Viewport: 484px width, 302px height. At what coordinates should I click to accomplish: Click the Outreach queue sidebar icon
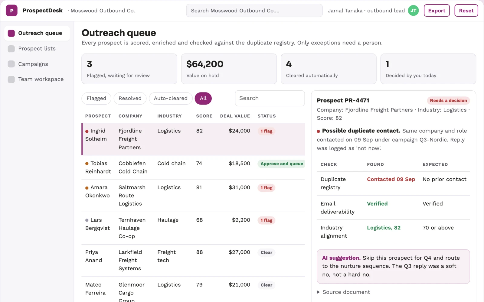click(x=11, y=33)
